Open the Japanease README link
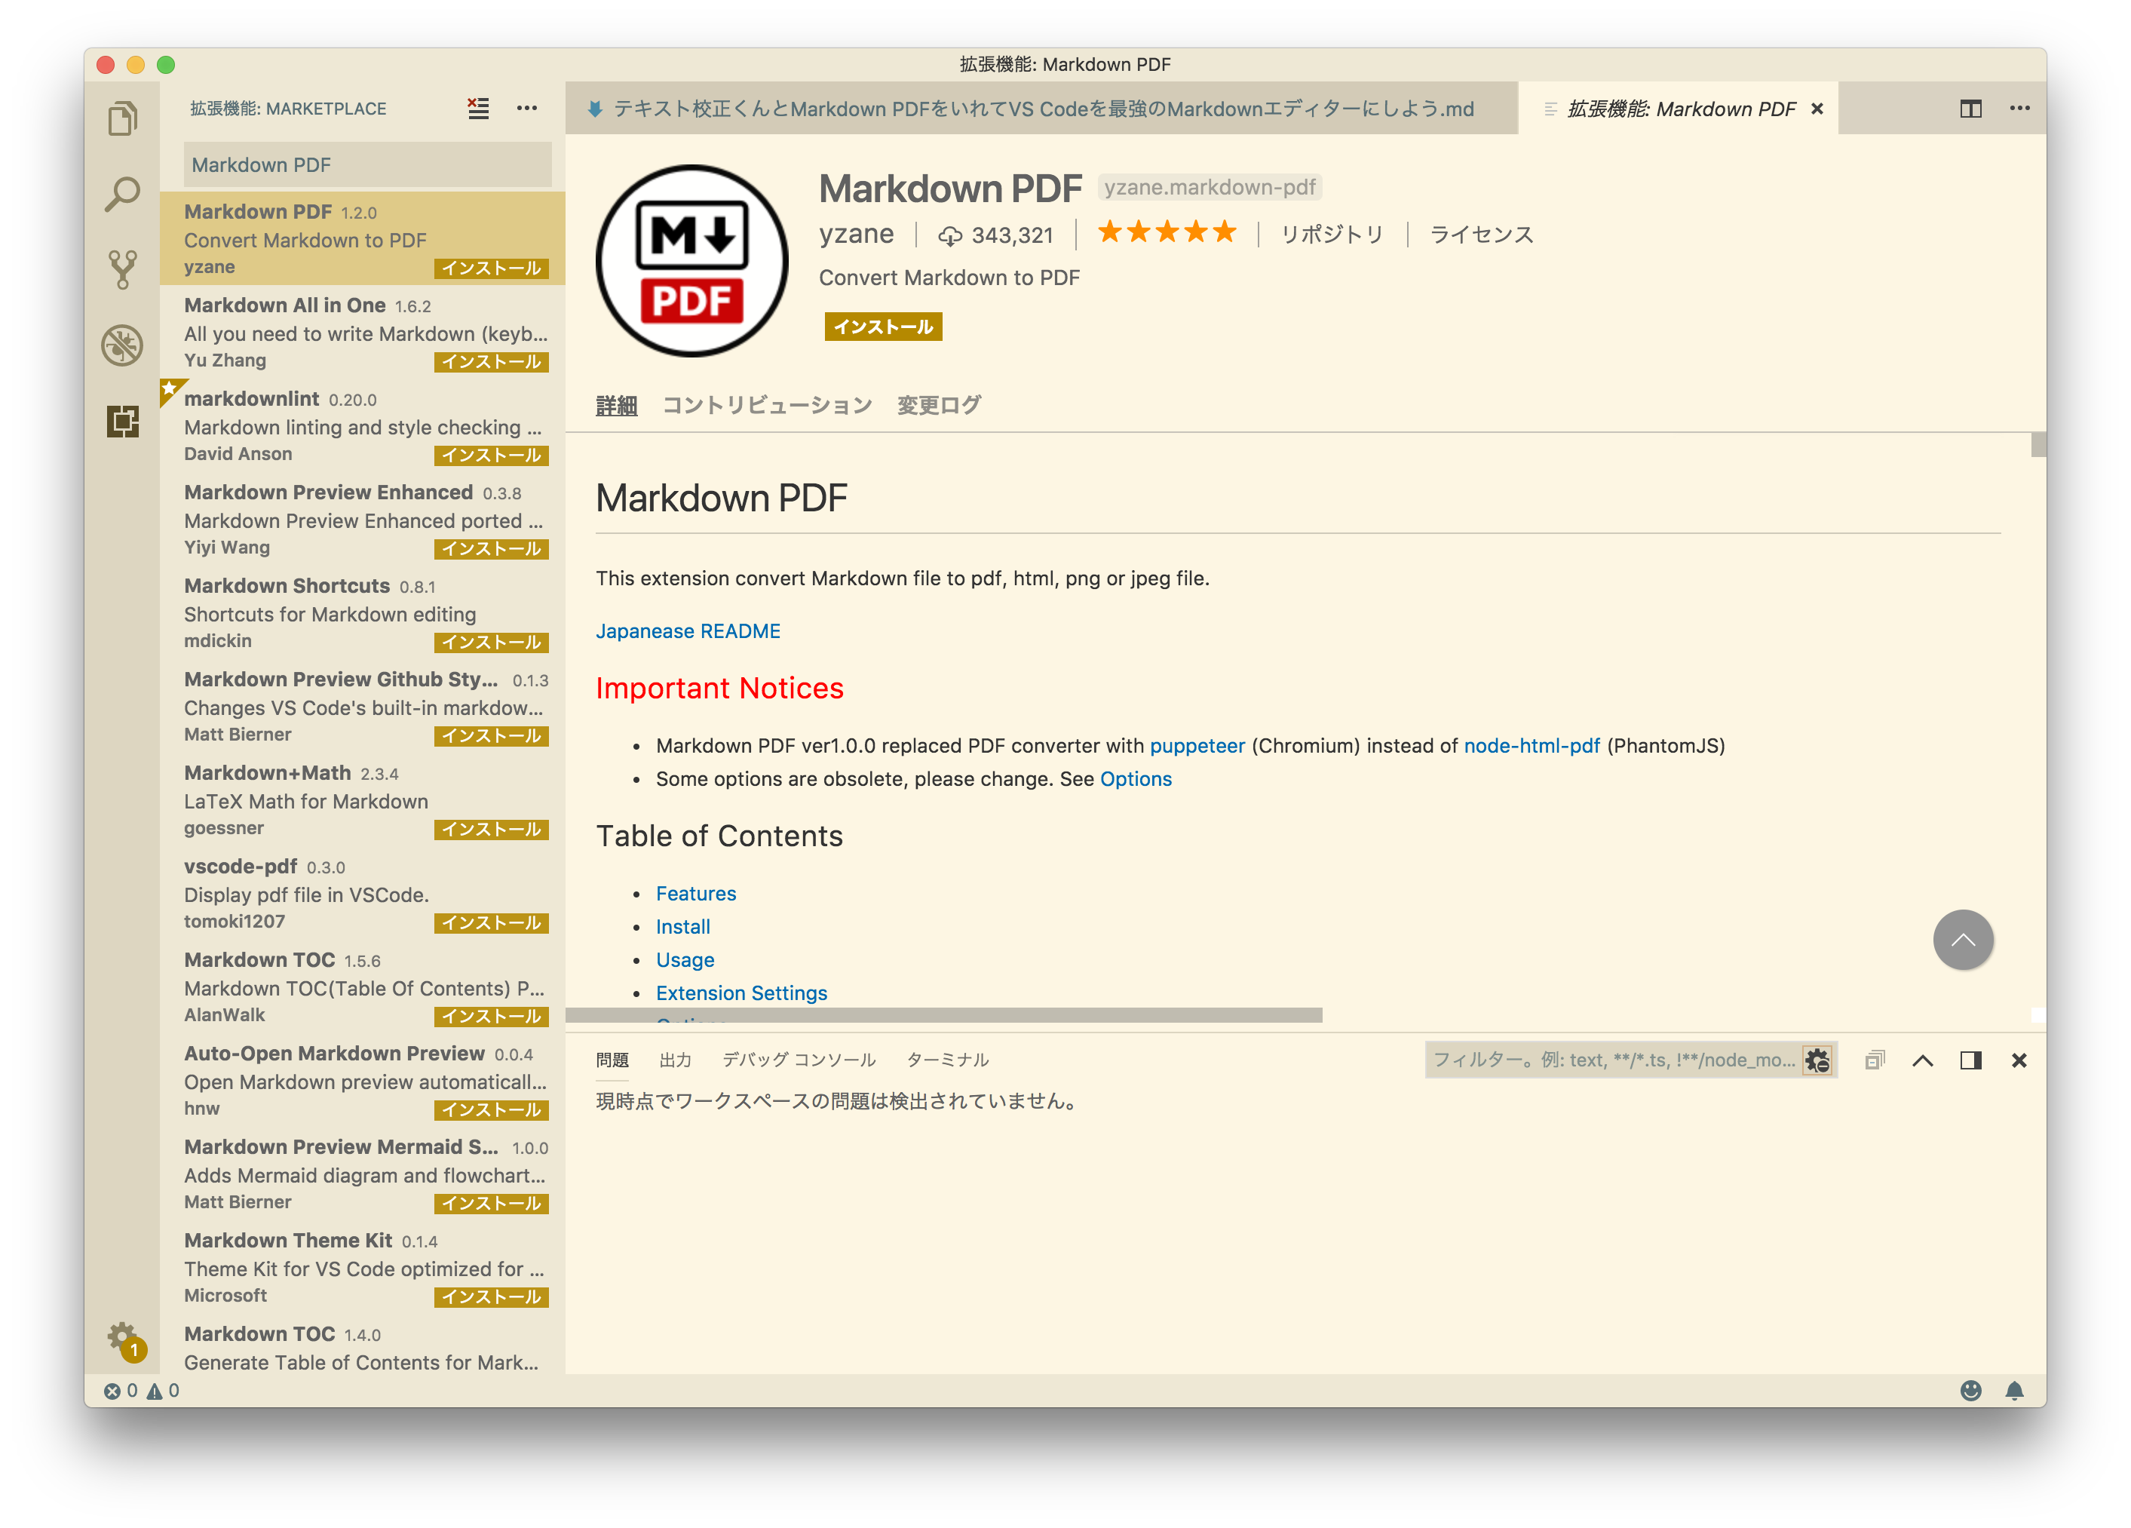The image size is (2131, 1528). coord(688,631)
